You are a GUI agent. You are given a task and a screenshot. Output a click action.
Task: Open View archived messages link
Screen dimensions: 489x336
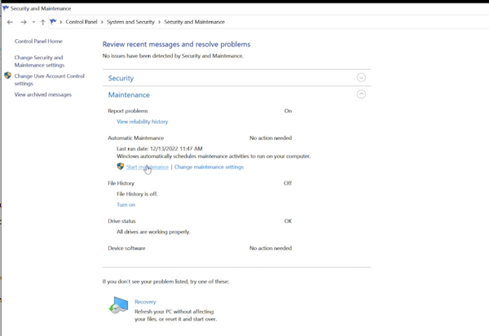[x=42, y=95]
